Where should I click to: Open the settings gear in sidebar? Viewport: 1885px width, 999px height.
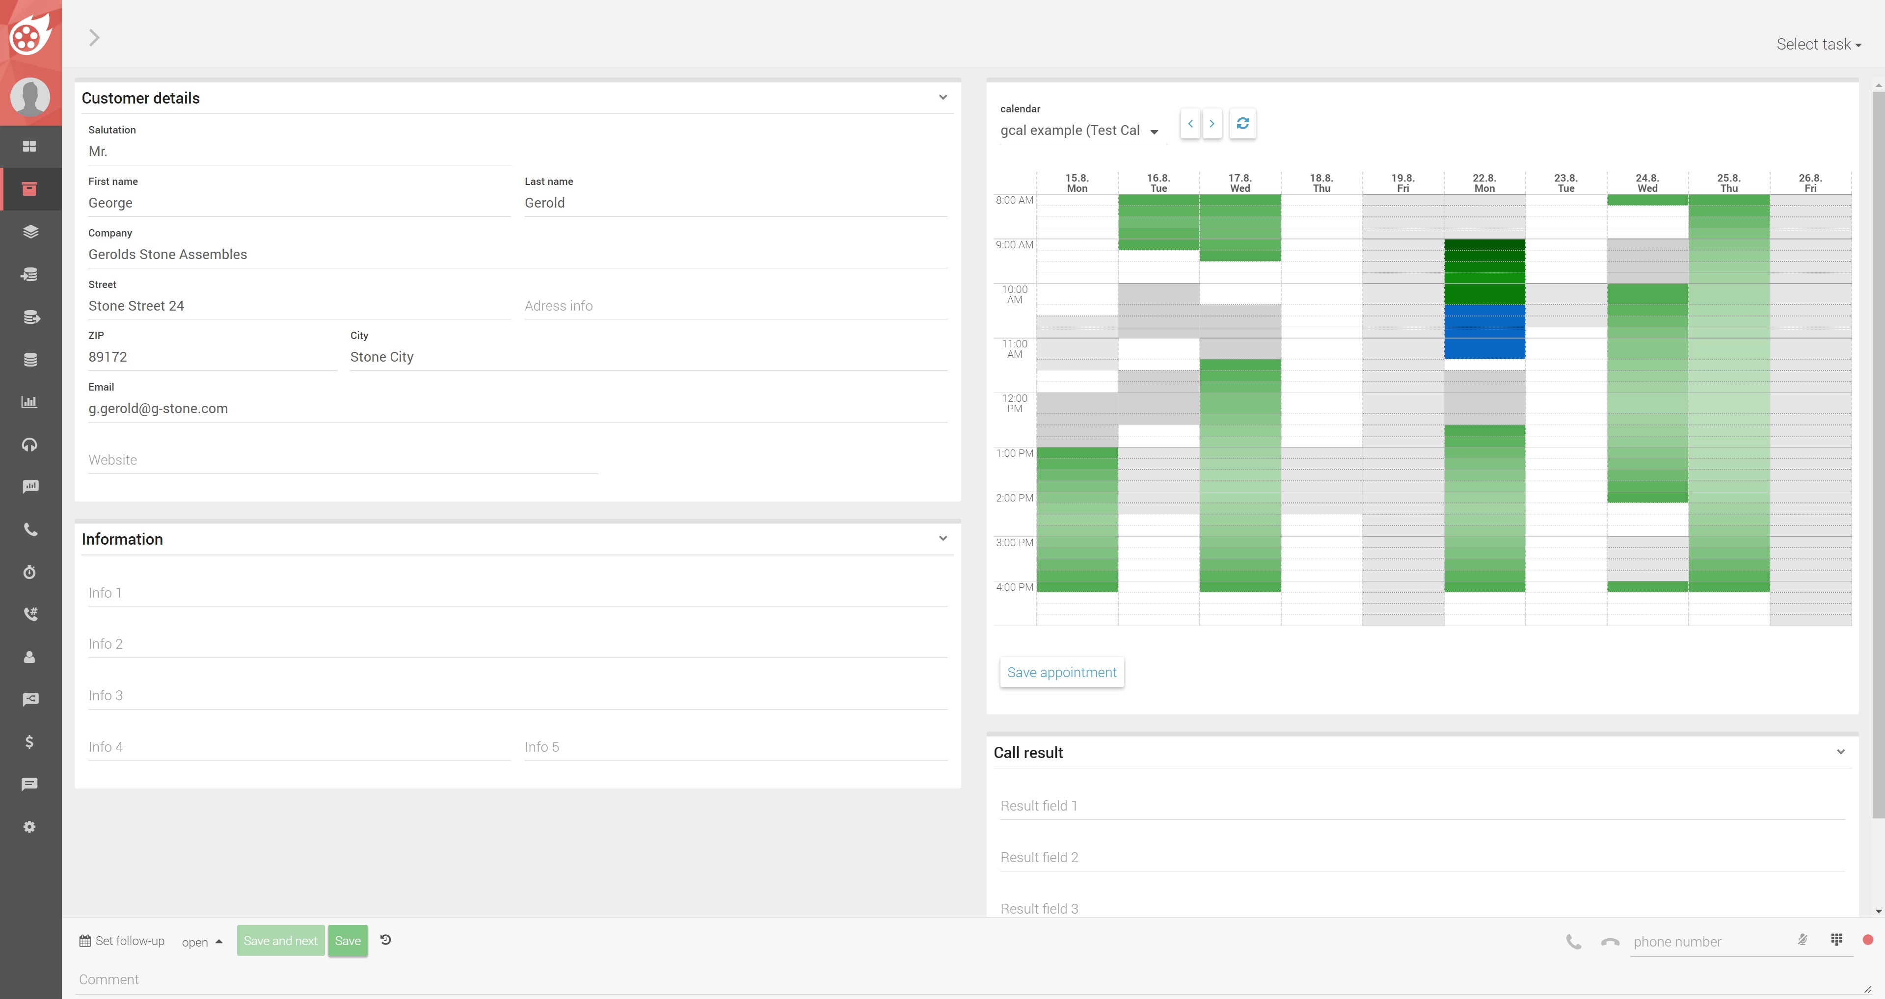coord(29,826)
